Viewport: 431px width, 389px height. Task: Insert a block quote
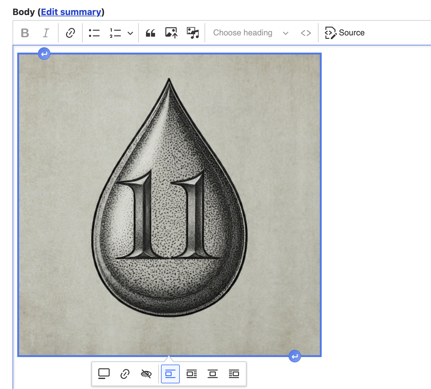pyautogui.click(x=150, y=33)
